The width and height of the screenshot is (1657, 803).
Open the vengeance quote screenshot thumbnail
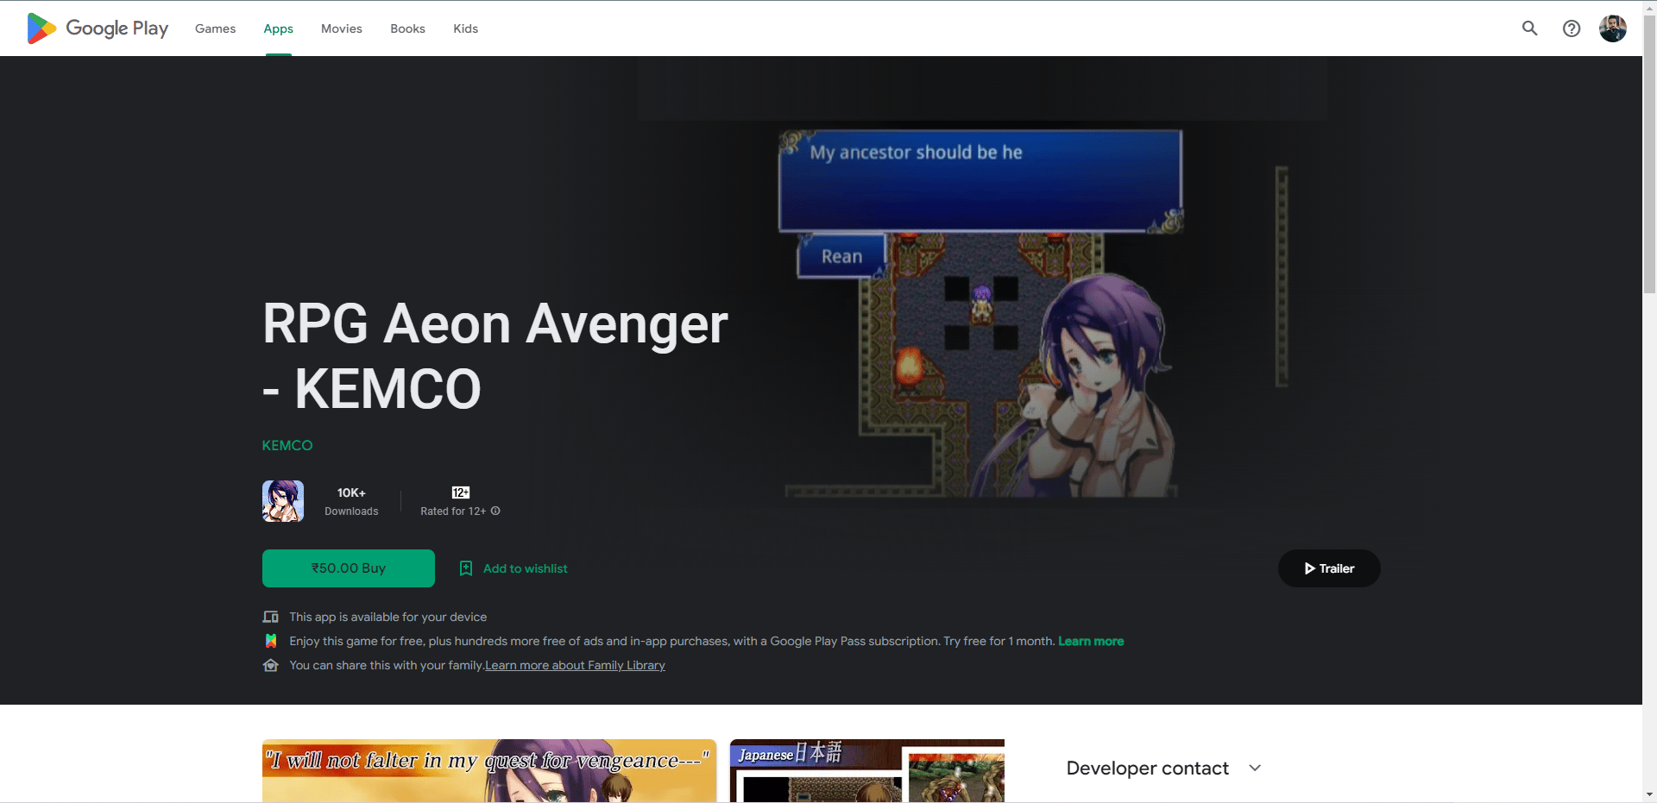[x=489, y=770]
